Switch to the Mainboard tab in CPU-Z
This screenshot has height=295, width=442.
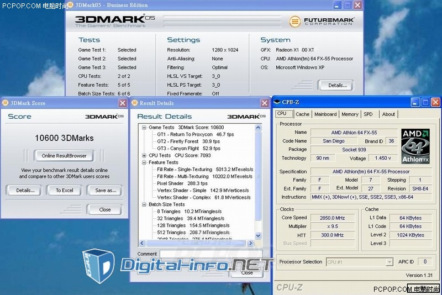(325, 114)
